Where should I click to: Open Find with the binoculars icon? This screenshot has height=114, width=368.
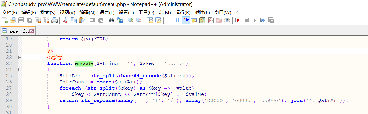(112, 20)
